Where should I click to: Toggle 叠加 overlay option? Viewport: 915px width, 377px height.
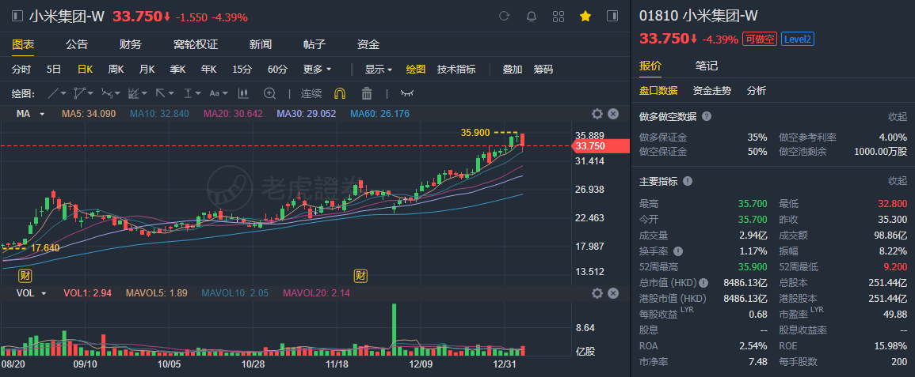click(x=513, y=70)
